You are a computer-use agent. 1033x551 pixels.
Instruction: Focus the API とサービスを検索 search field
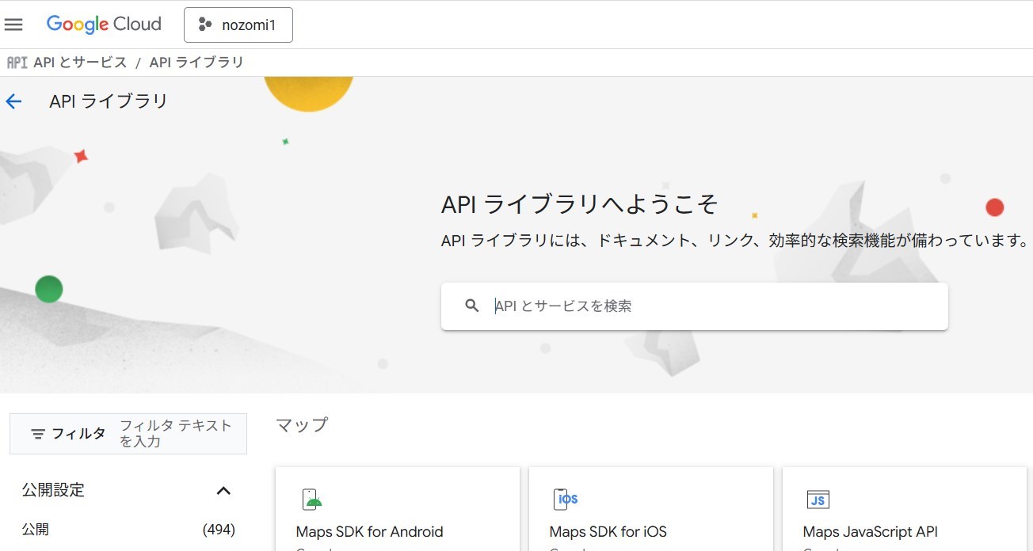pyautogui.click(x=713, y=306)
